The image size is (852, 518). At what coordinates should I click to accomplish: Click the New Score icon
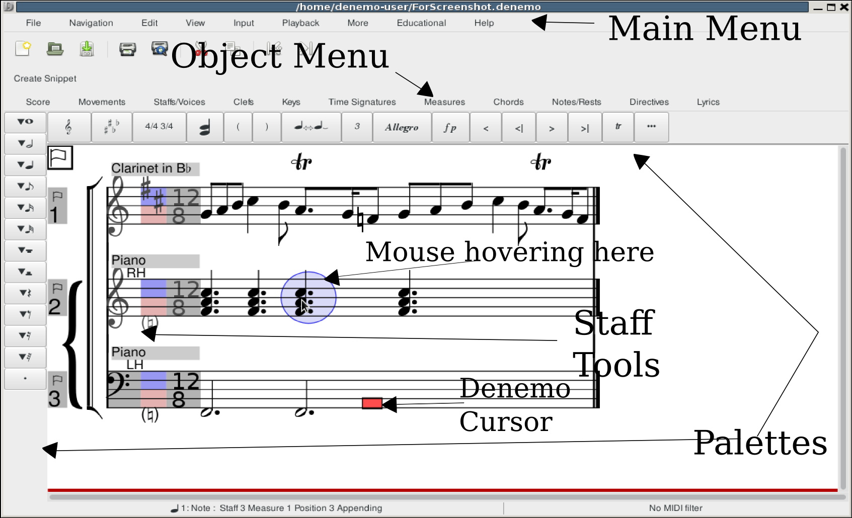click(x=23, y=49)
